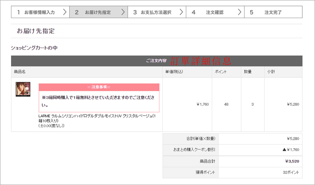315x185 pixels.
Task: Select the 単価(税込) column header
Action: pos(174,72)
